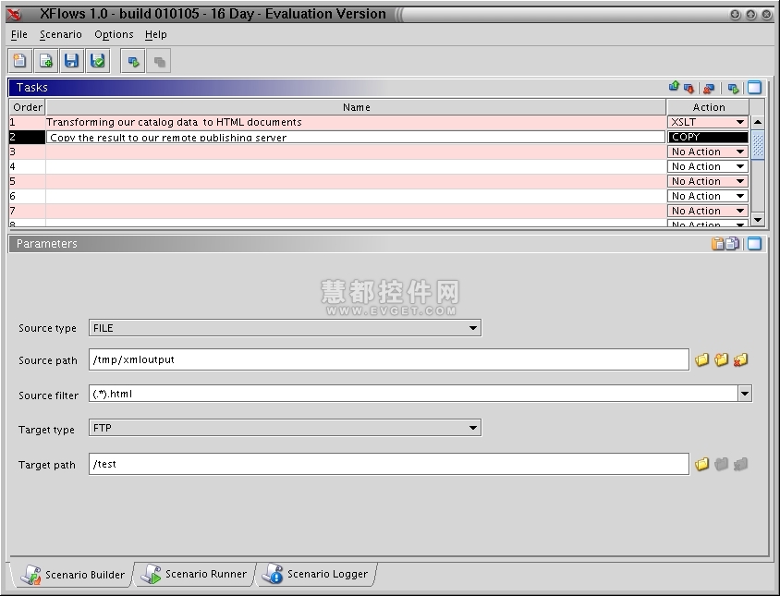Select empty task row 3 name cell
780x596 pixels.
click(356, 152)
